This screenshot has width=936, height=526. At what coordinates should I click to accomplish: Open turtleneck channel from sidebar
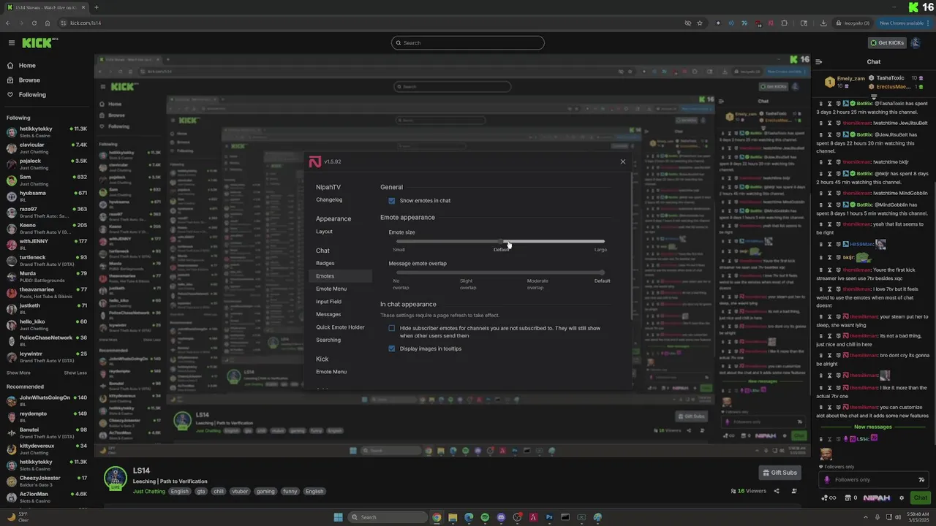click(47, 261)
